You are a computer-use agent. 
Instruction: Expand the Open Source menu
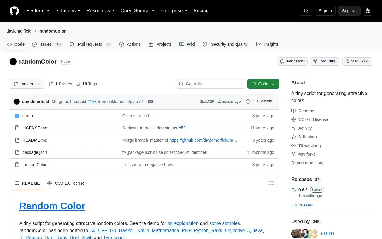138,11
